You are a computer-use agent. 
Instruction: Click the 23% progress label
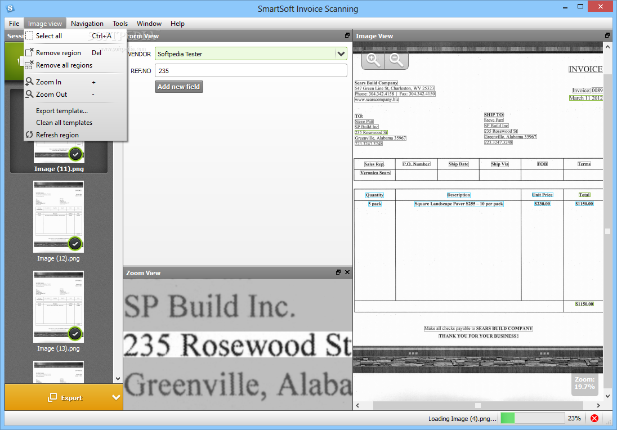tap(574, 418)
